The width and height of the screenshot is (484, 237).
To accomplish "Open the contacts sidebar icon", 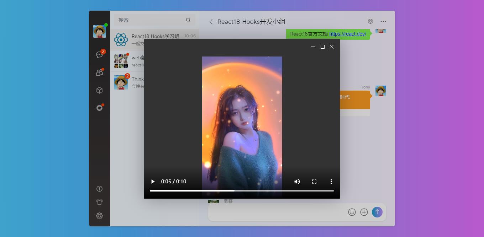I will click(x=100, y=72).
